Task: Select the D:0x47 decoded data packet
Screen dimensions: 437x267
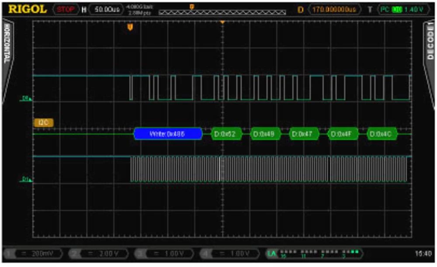Action: (x=304, y=134)
